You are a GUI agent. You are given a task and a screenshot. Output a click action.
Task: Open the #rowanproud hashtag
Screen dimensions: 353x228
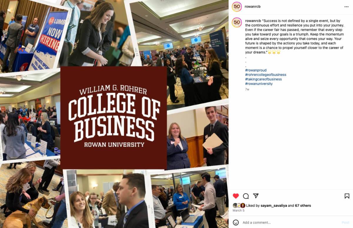click(256, 70)
